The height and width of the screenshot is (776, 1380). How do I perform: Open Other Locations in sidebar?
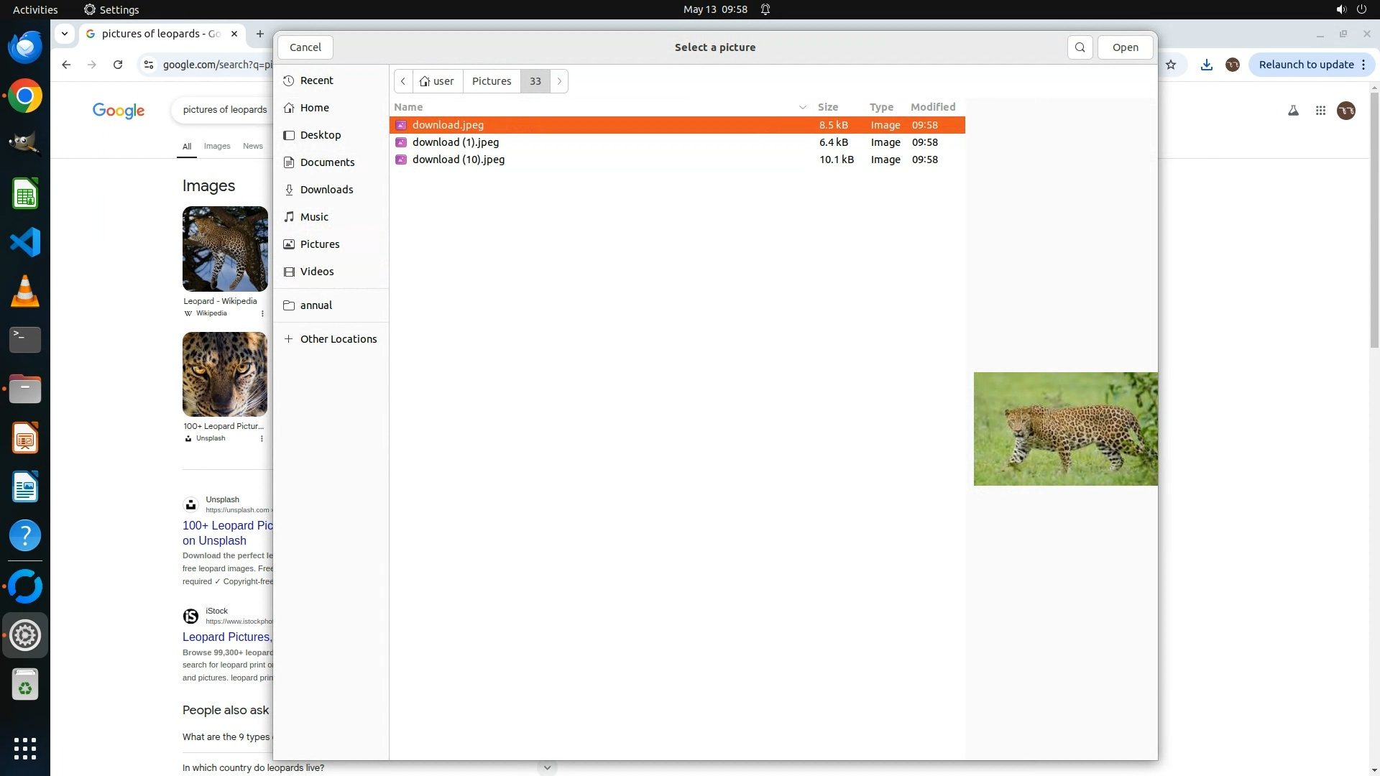pyautogui.click(x=338, y=339)
